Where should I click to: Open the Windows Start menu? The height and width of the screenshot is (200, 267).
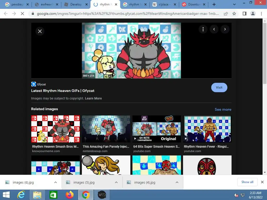click(6, 195)
